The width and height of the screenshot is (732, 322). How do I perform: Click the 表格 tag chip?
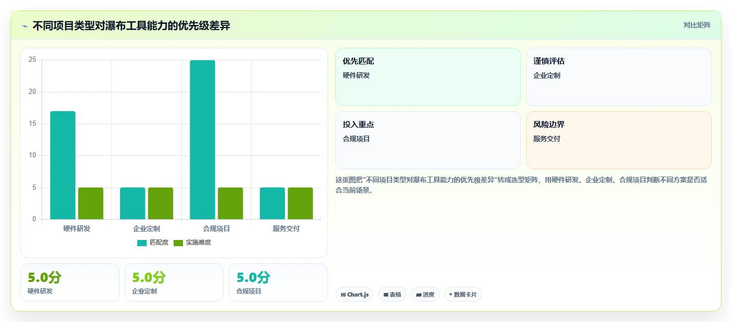392,294
